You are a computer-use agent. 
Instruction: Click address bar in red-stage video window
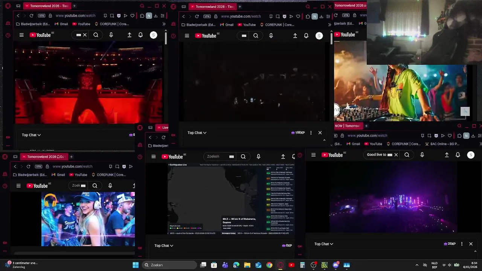[x=75, y=16]
